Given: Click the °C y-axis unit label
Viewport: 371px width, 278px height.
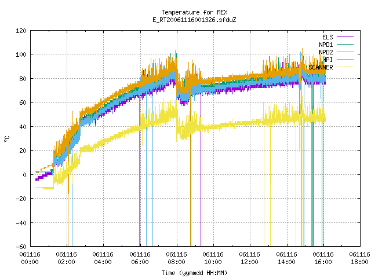Looking at the screenshot, I should tap(6, 139).
